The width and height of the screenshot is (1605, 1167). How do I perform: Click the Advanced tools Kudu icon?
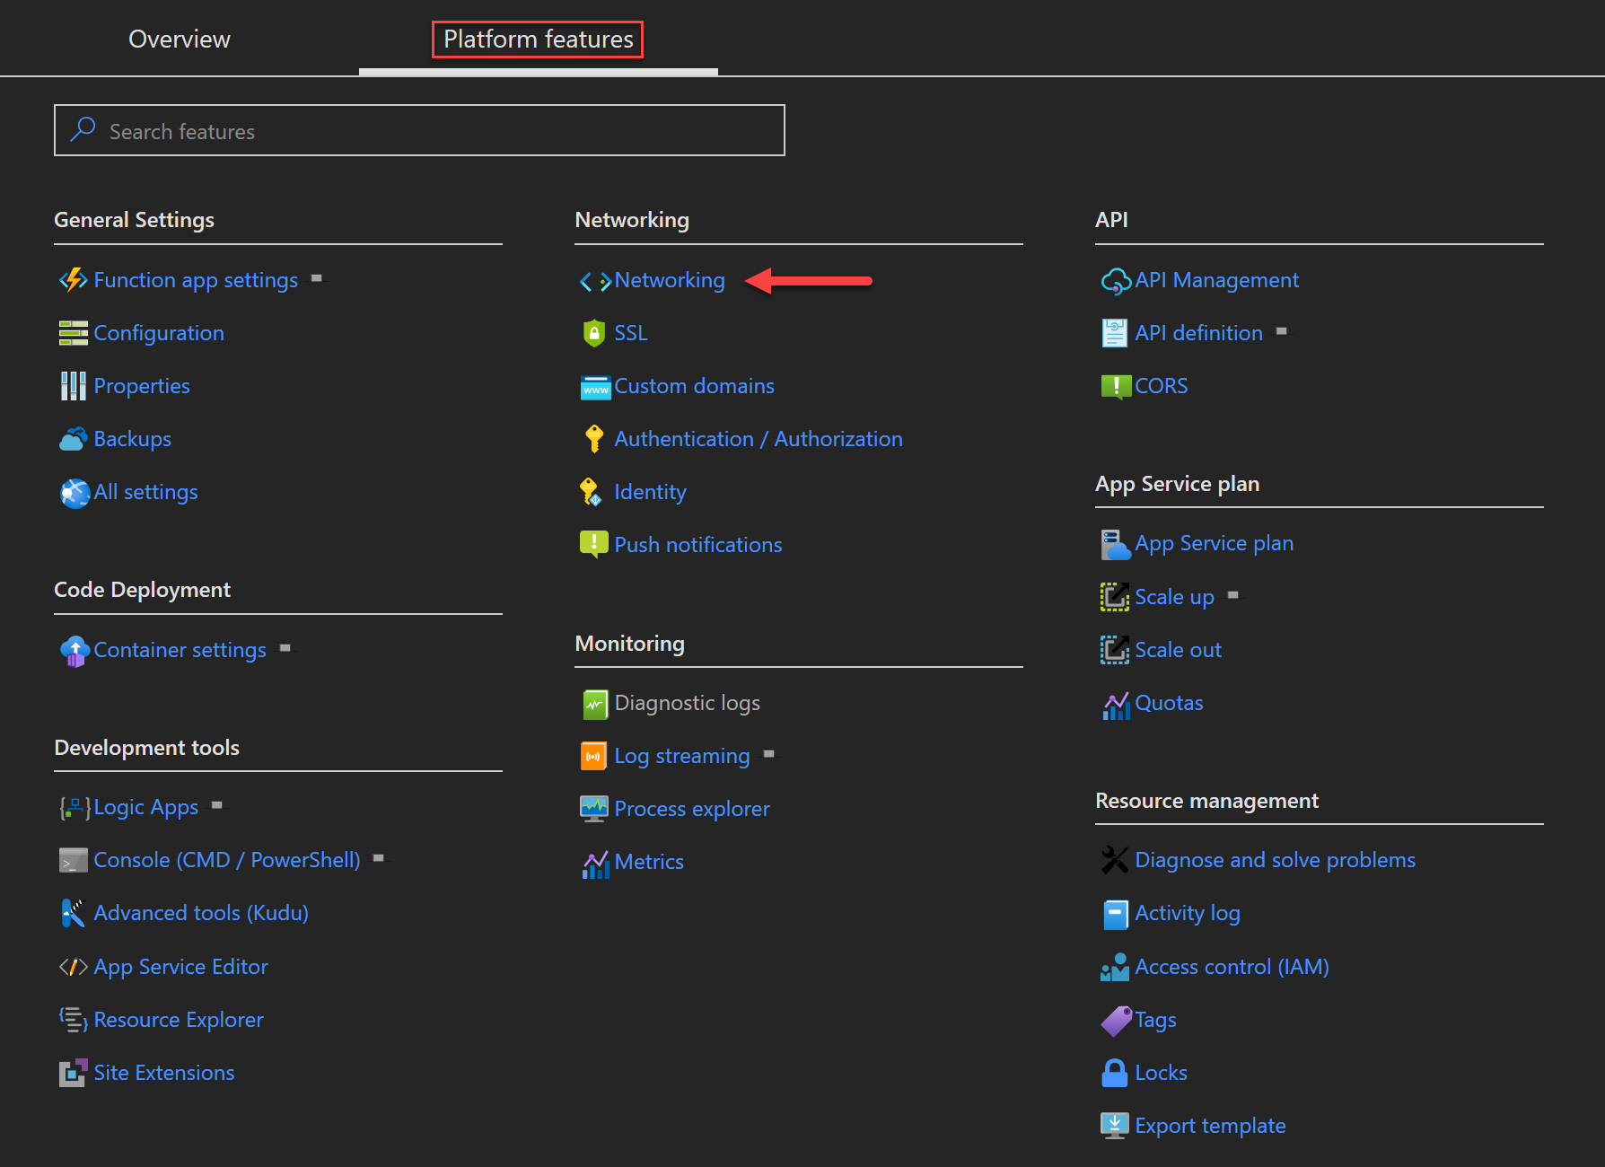pos(73,913)
